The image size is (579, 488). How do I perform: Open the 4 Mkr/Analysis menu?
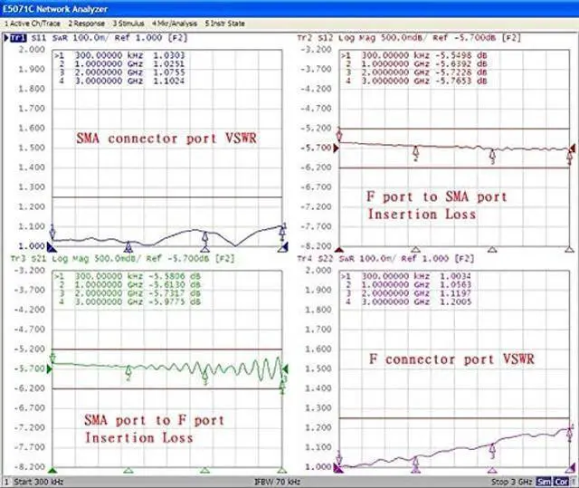(175, 24)
